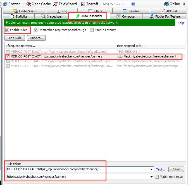This screenshot has width=188, height=185.
Task: Click the Save button
Action: [176, 169]
